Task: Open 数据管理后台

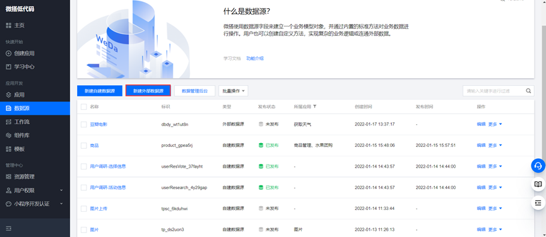Action: click(x=194, y=91)
